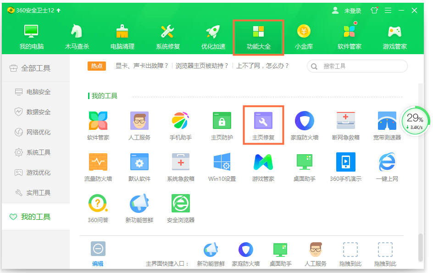Launch 360手机演示 tool

click(x=346, y=167)
